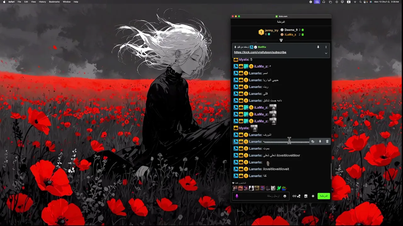Click iLaMa_z on gift leaderboard
Image resolution: width=403 pixels, height=226 pixels.
290,35
